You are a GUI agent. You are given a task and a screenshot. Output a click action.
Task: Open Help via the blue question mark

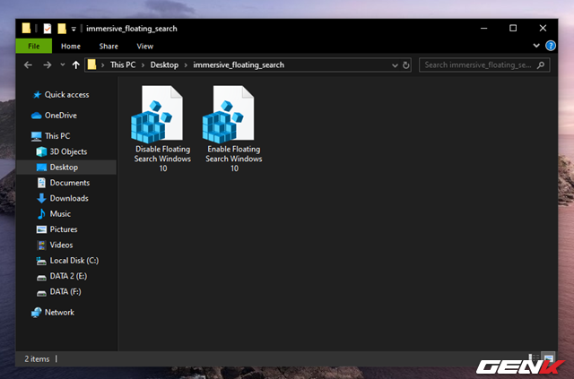pyautogui.click(x=550, y=46)
